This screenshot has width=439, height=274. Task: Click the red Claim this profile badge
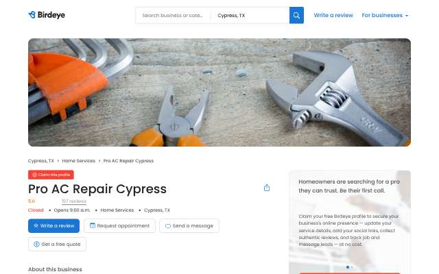51,175
